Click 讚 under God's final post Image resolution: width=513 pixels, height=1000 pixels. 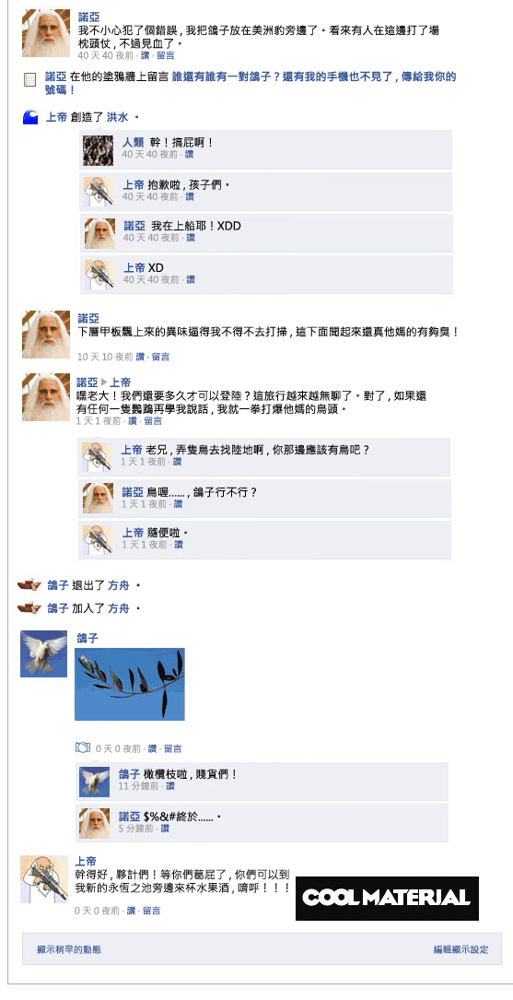132,911
